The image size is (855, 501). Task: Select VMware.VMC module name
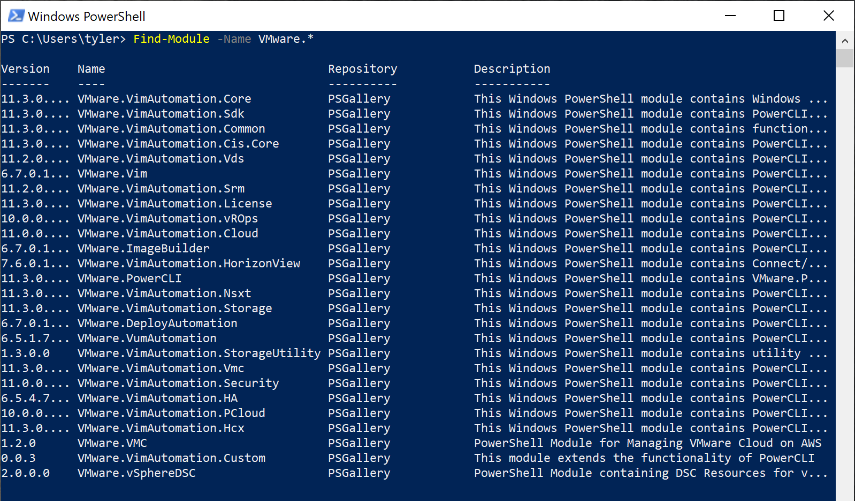click(112, 443)
